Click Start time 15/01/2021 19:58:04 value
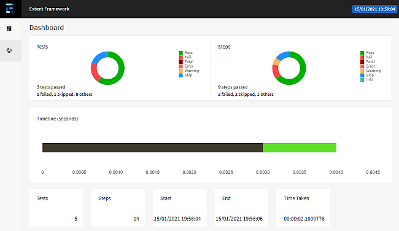 pyautogui.click(x=177, y=219)
